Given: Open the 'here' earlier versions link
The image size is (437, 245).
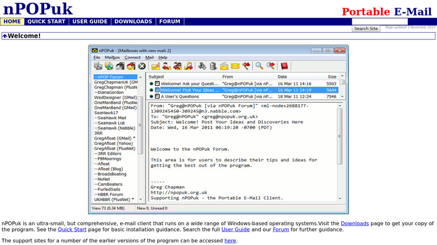Looking at the screenshot, I should point(230,240).
